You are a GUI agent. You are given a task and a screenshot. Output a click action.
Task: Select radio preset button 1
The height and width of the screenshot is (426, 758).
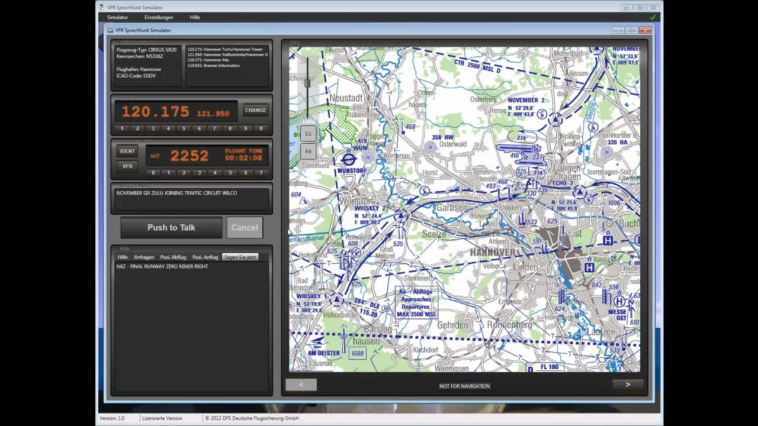point(122,128)
